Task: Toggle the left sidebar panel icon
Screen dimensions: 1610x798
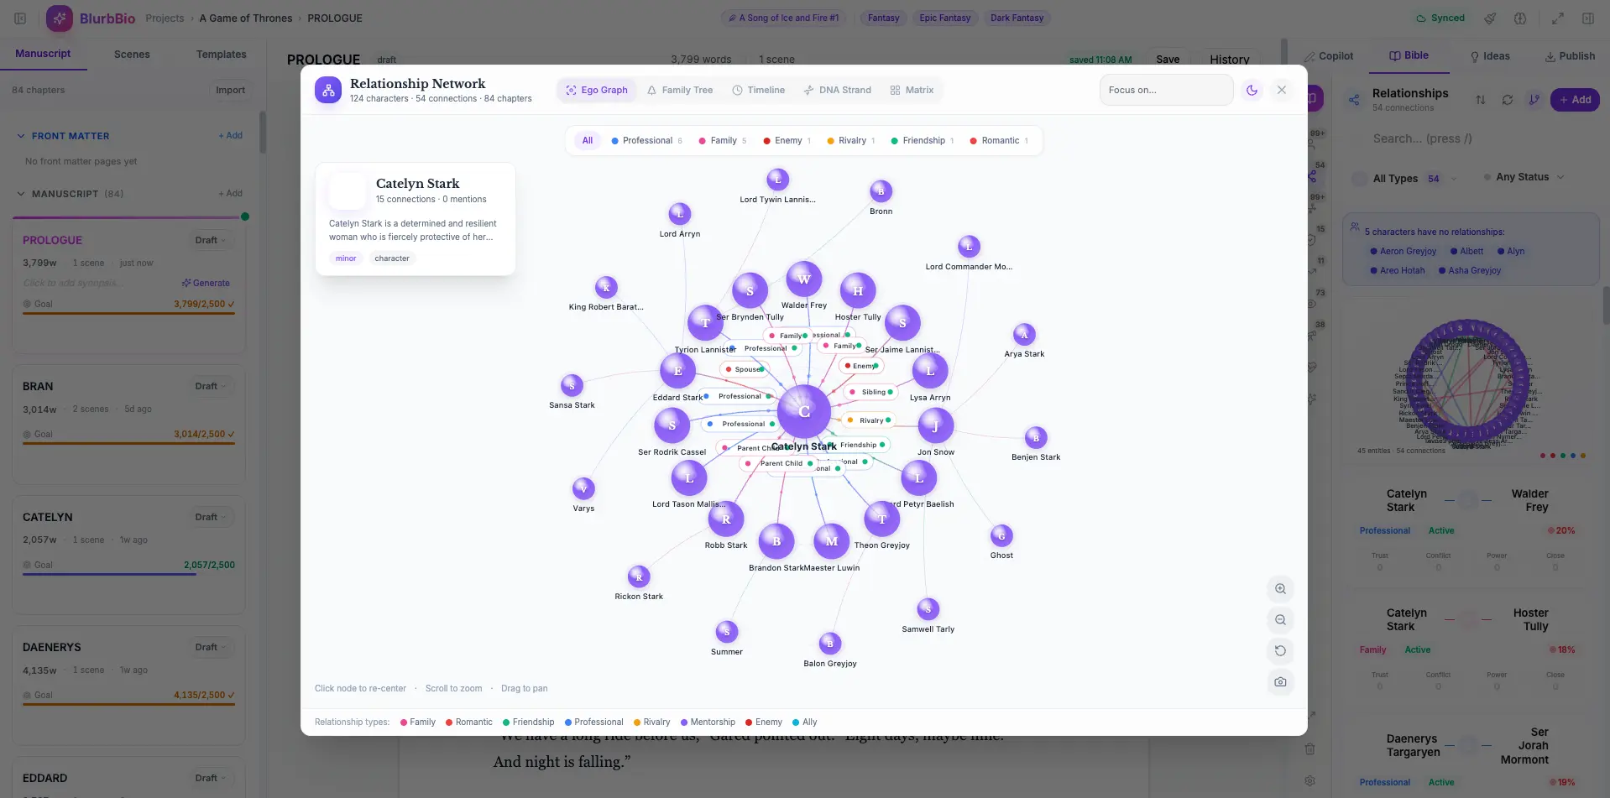Action: pos(20,18)
